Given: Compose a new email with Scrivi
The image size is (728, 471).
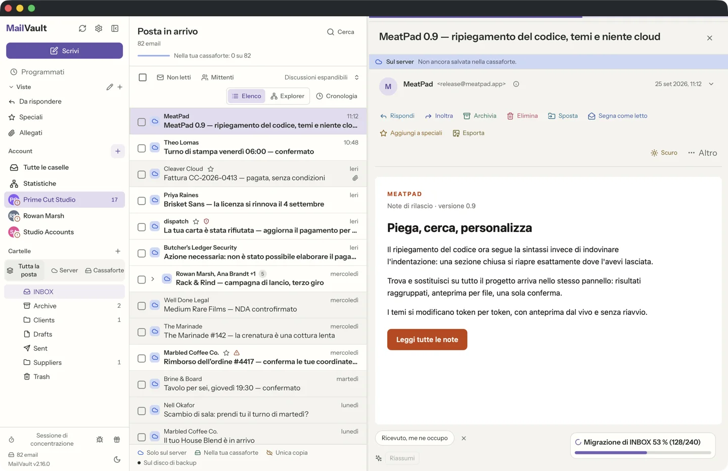Looking at the screenshot, I should (x=65, y=51).
